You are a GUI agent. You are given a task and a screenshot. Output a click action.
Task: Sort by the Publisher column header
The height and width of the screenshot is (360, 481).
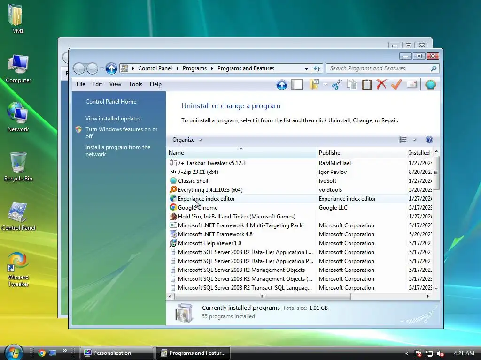tap(361, 153)
